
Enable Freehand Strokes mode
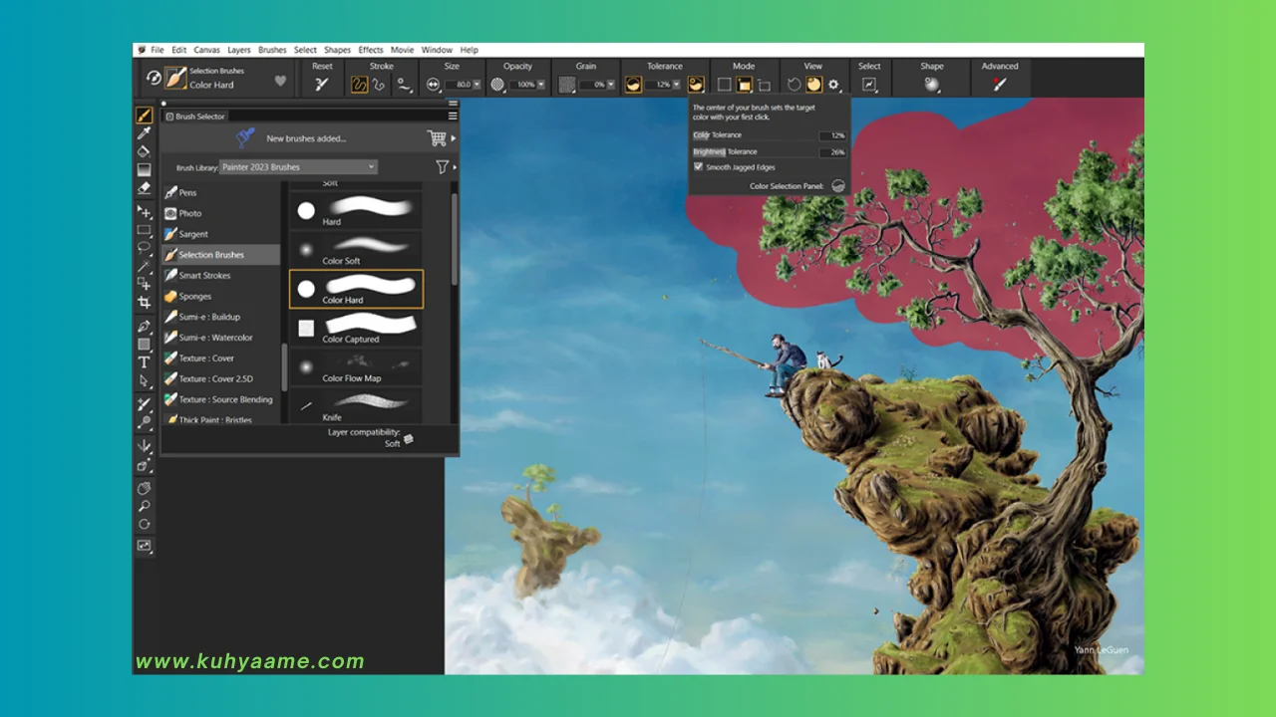tap(359, 85)
